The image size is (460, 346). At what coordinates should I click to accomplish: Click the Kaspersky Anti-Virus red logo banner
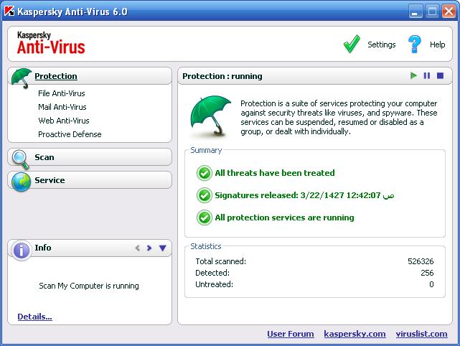pyautogui.click(x=51, y=43)
